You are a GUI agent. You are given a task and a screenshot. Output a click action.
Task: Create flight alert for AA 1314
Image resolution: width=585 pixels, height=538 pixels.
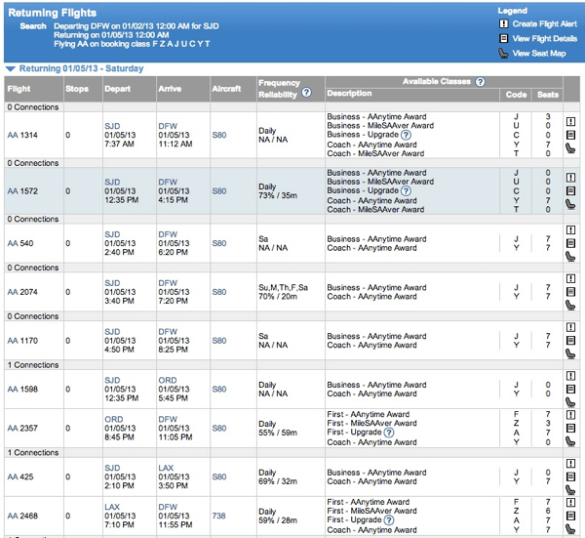pyautogui.click(x=570, y=121)
